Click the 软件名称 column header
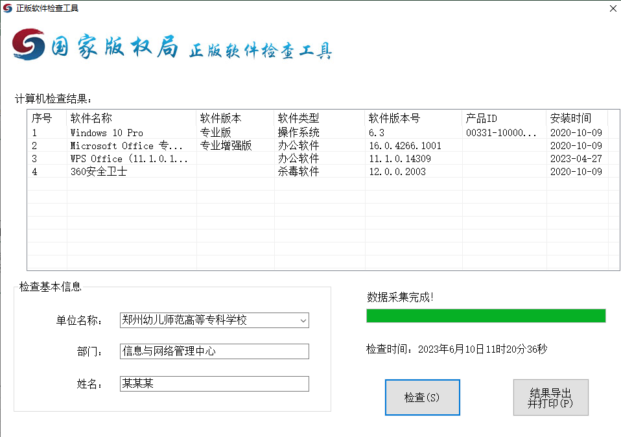The width and height of the screenshot is (621, 437). tap(132, 118)
